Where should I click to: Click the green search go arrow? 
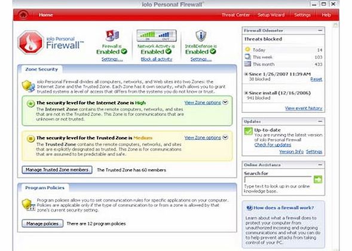coord(318,179)
